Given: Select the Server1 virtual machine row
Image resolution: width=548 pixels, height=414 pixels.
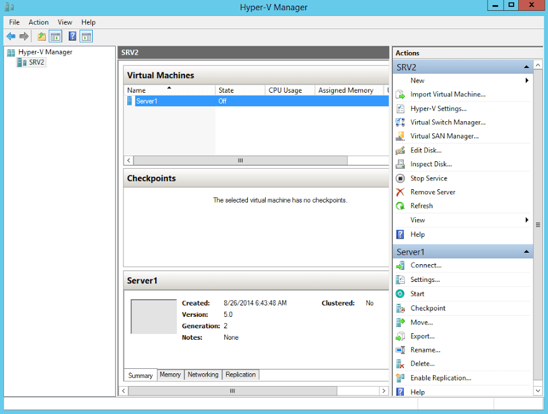Looking at the screenshot, I should pos(257,101).
